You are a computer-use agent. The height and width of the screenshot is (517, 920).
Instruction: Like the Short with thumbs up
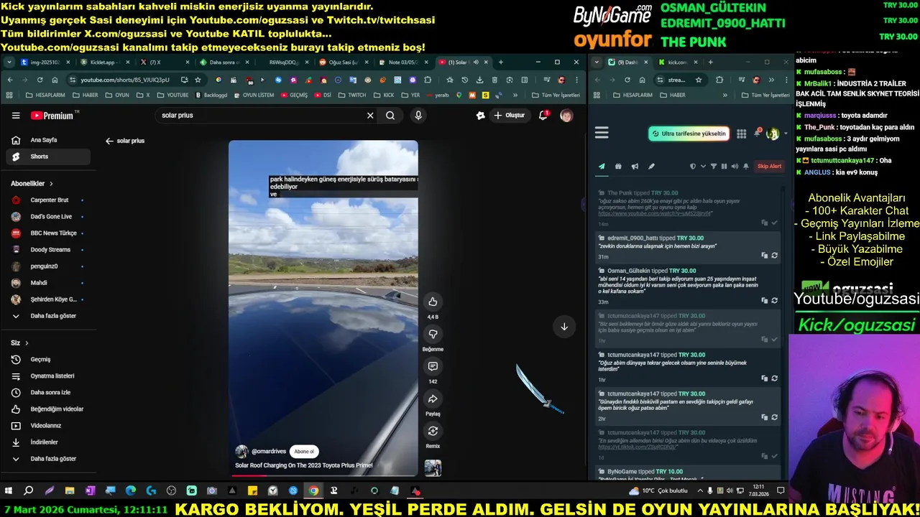click(x=433, y=302)
